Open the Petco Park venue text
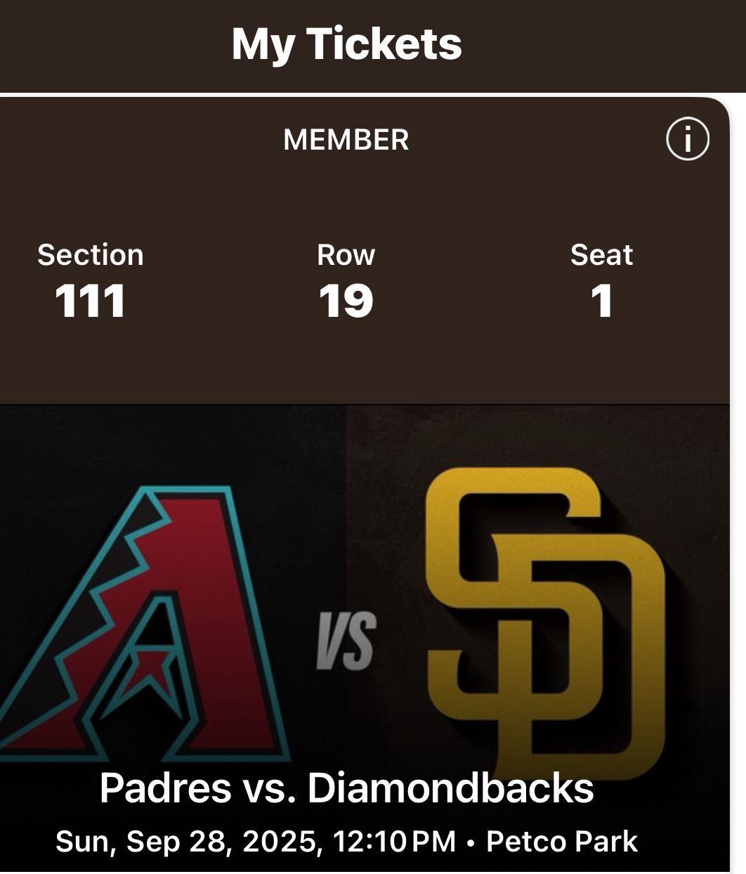 [562, 841]
